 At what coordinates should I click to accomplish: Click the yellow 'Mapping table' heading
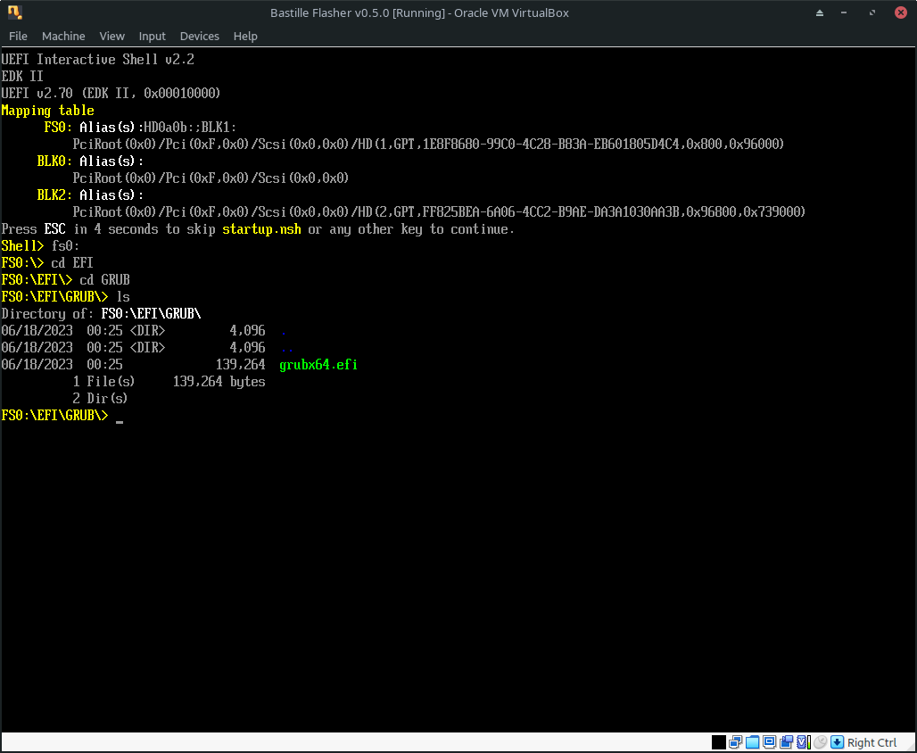pyautogui.click(x=47, y=111)
